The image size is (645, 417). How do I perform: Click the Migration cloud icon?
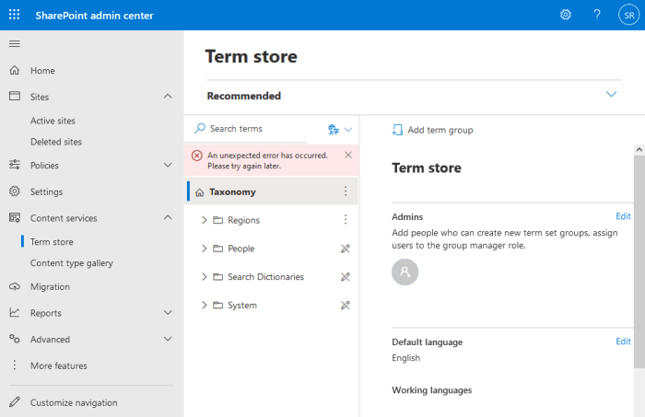pyautogui.click(x=15, y=286)
